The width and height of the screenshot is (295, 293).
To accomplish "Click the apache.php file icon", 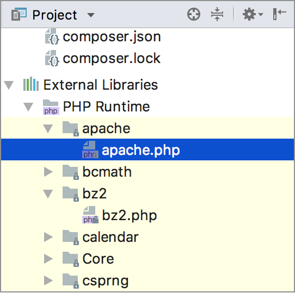I will click(x=90, y=149).
